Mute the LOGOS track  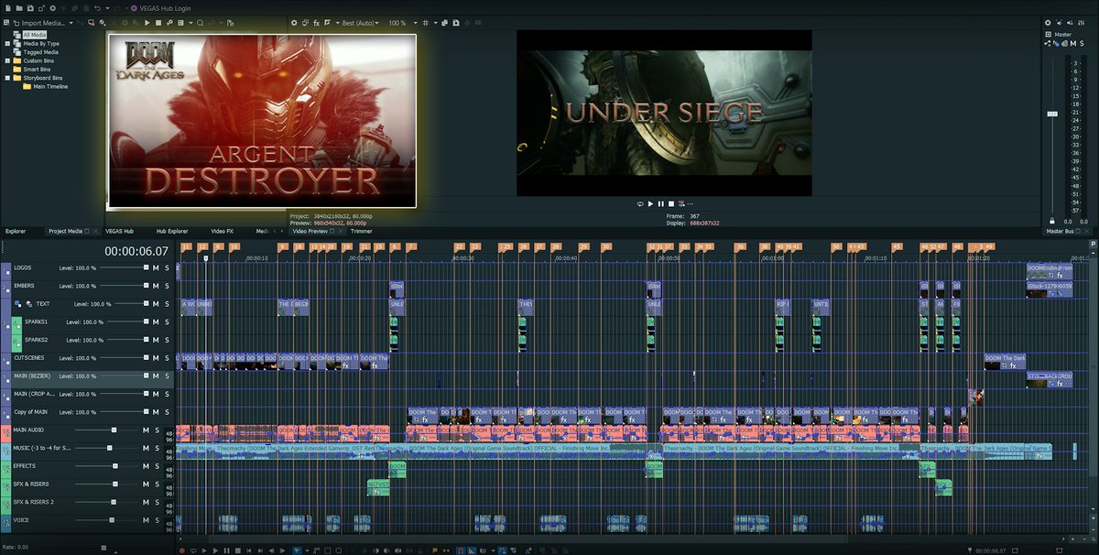[x=156, y=267]
